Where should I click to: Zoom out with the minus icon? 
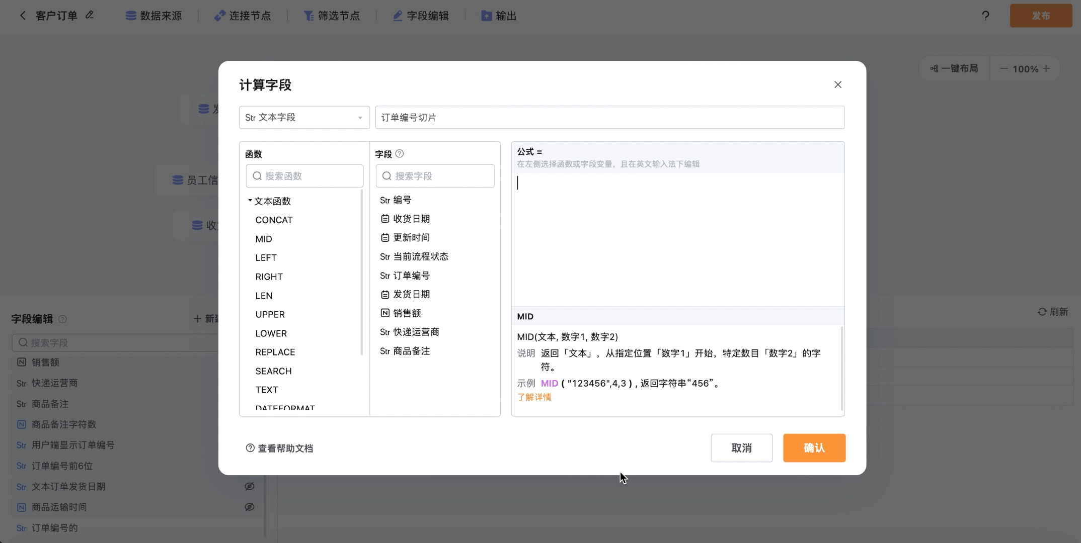tap(1004, 68)
